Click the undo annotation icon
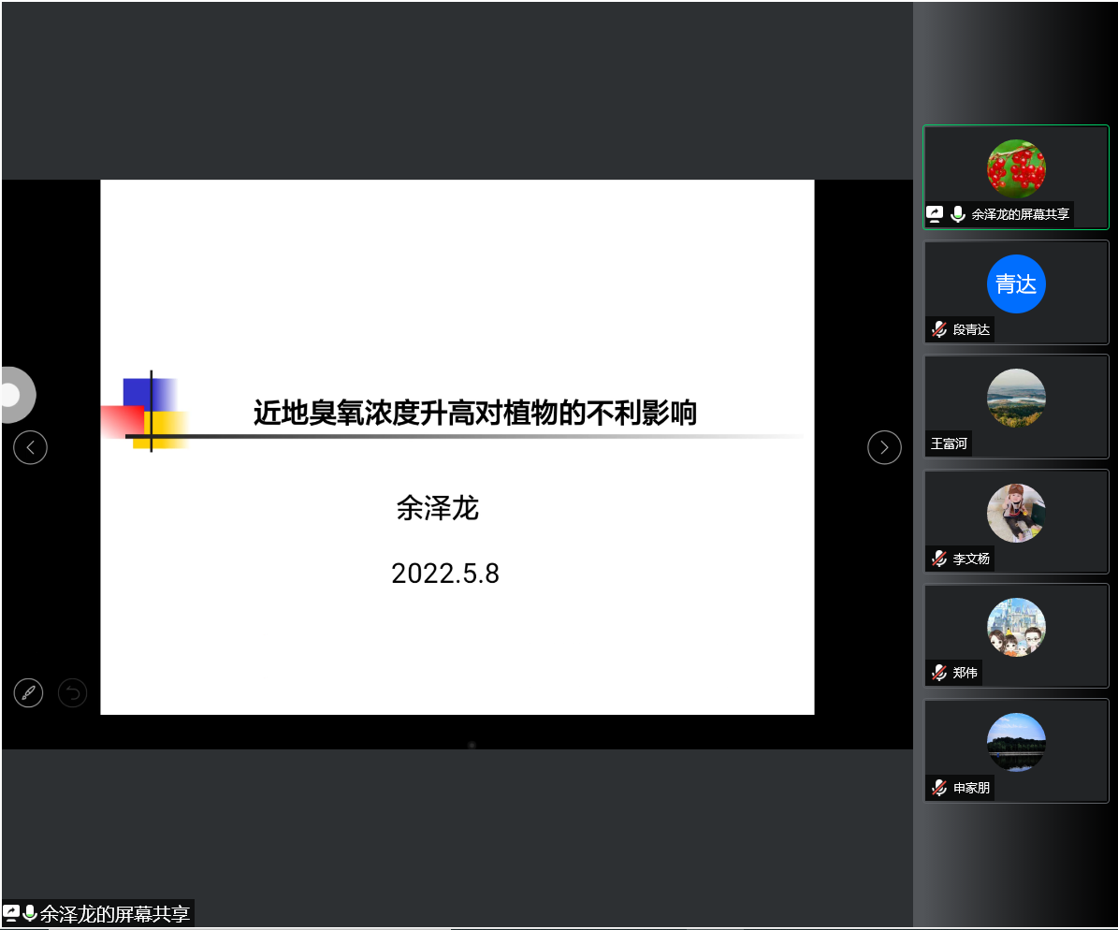Image resolution: width=1118 pixels, height=930 pixels. (x=72, y=692)
